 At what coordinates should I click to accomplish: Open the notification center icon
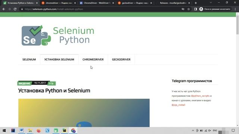[x=233, y=131]
